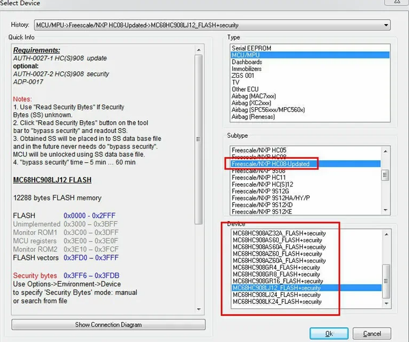Confirm selection with Ok button
This screenshot has height=342, width=409.
tap(329, 333)
